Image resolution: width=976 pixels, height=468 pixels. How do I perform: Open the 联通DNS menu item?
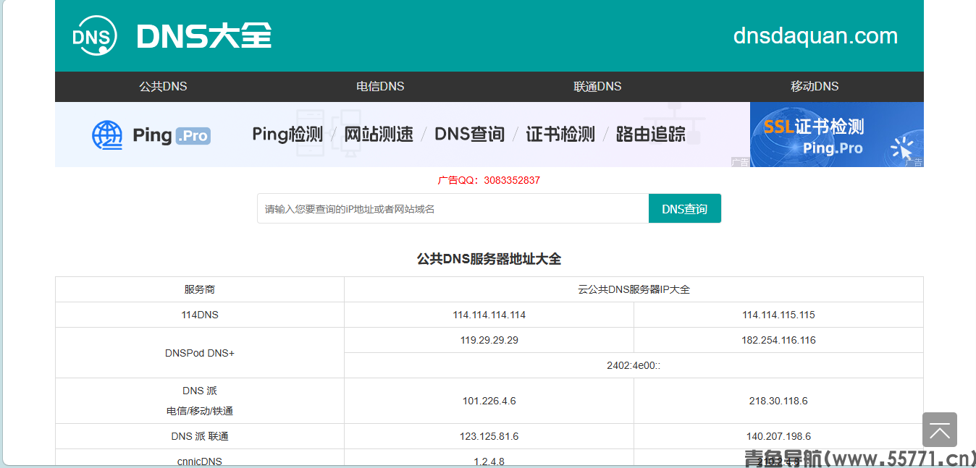(597, 86)
